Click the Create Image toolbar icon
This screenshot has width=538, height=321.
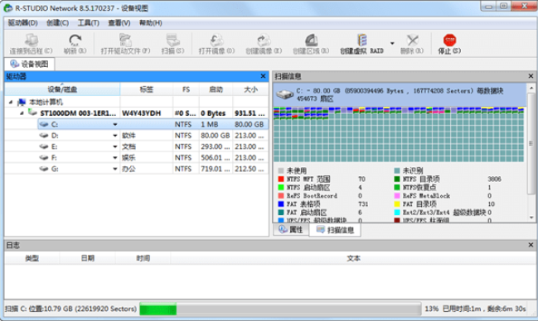click(264, 41)
